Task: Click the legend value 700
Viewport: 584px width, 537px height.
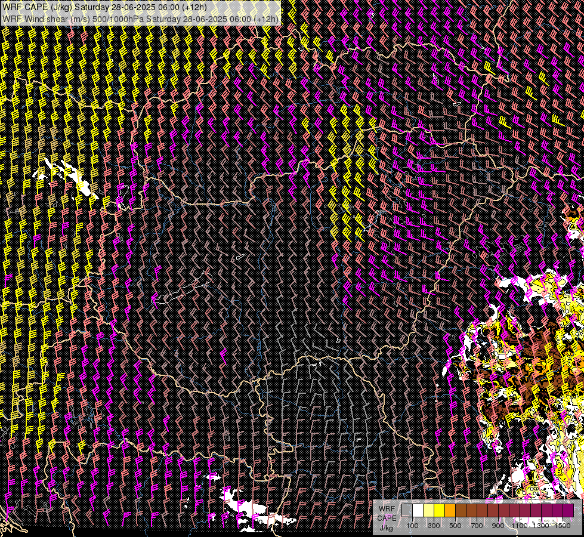Action: coord(477,526)
